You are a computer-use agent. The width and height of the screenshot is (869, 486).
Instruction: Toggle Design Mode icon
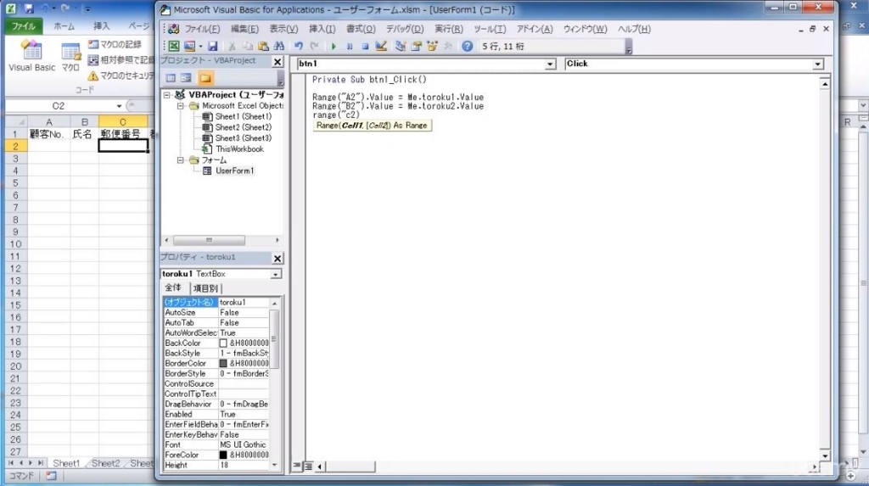pos(381,46)
